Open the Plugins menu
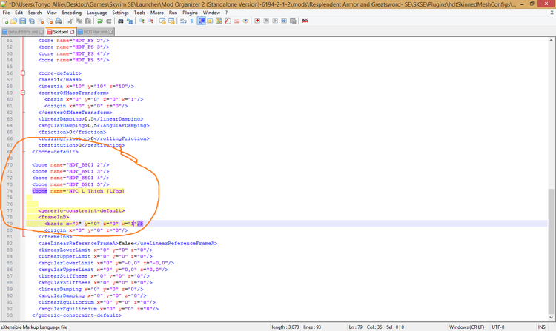Viewport: 556px width, 331px height. coord(190,13)
